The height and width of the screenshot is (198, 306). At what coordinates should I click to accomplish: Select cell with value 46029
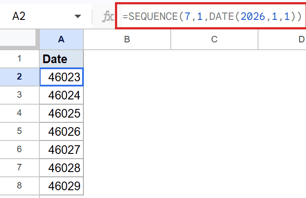click(61, 186)
